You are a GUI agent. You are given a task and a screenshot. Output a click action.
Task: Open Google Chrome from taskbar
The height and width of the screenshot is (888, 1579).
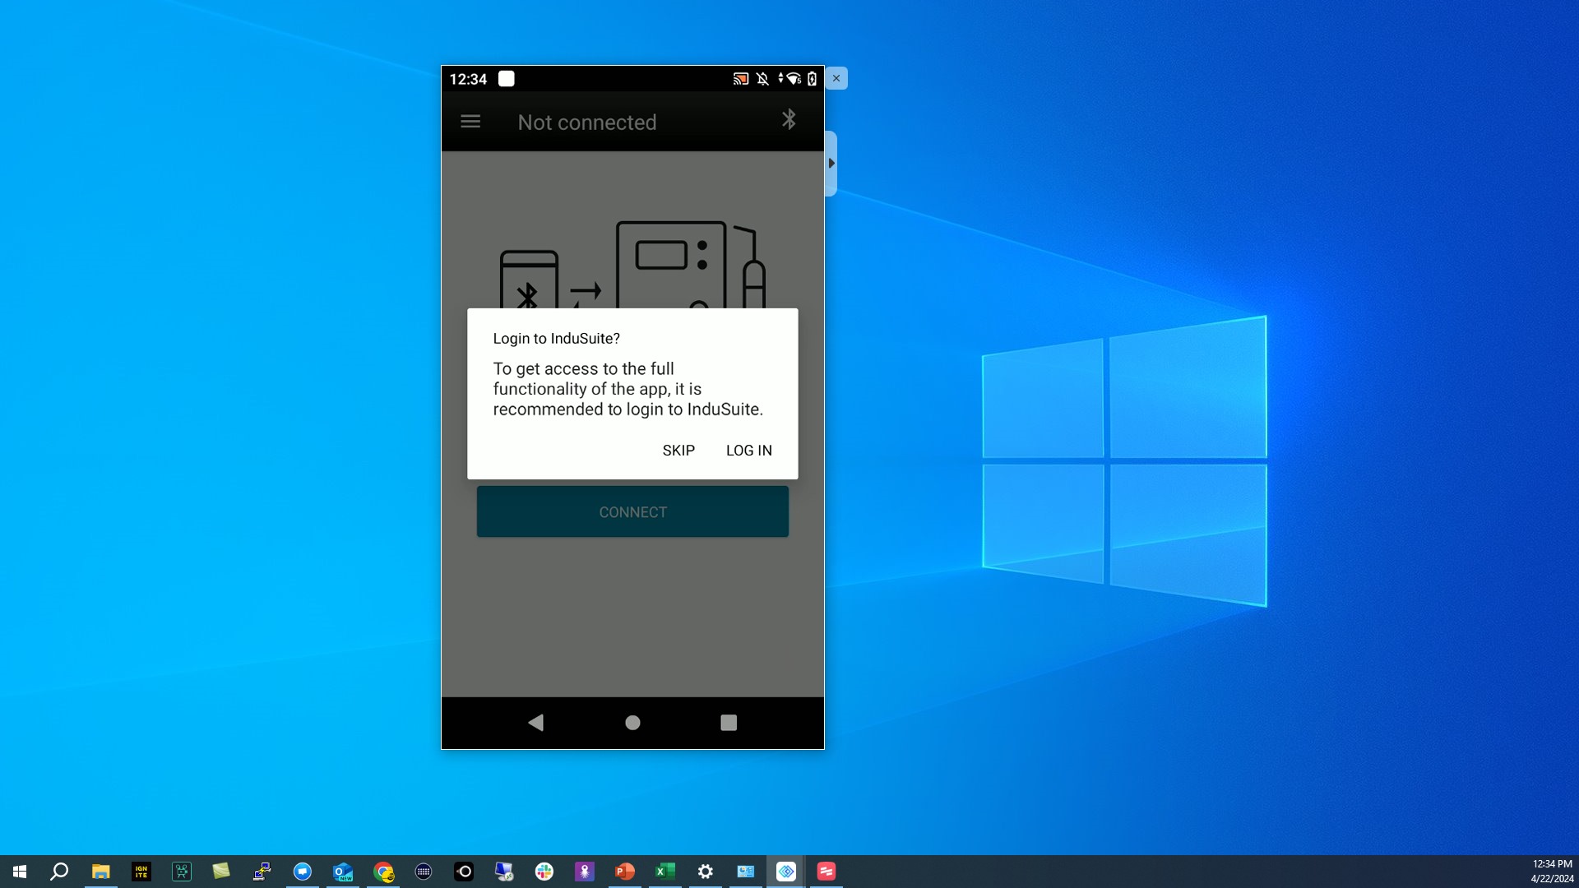(x=383, y=872)
